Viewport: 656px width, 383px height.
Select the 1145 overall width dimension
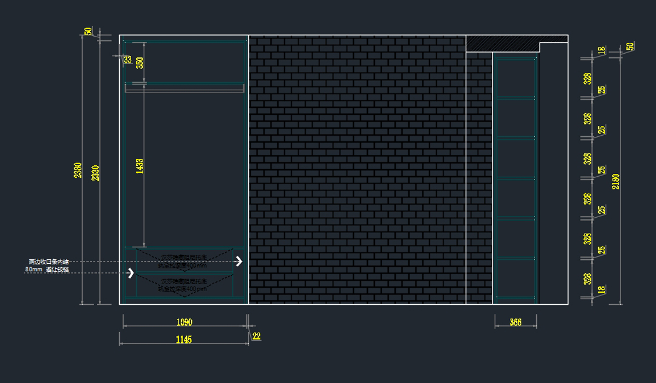point(184,340)
